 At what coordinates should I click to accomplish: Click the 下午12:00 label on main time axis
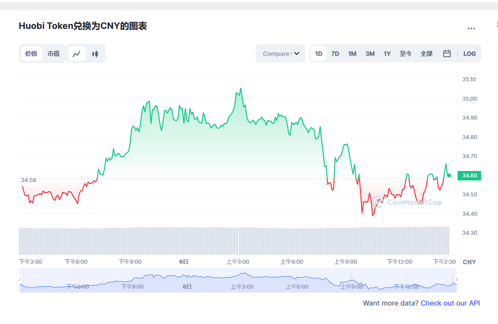coord(399,262)
